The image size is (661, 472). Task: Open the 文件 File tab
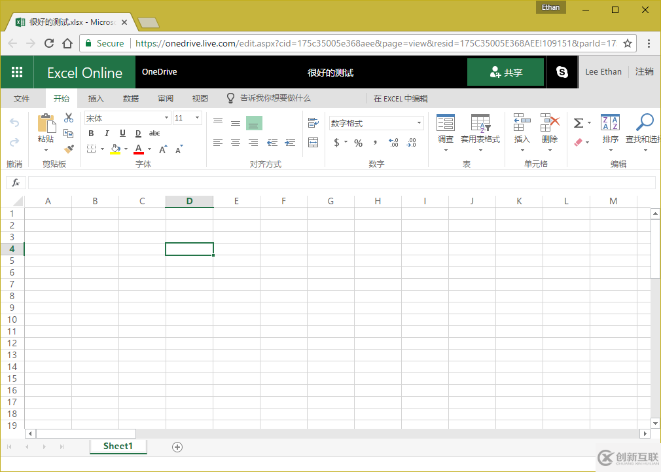pos(22,99)
